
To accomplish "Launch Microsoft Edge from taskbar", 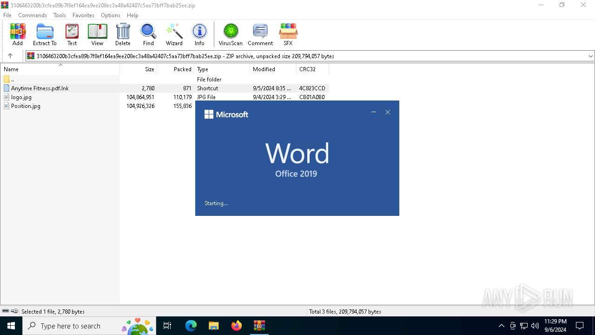I will pyautogui.click(x=191, y=326).
